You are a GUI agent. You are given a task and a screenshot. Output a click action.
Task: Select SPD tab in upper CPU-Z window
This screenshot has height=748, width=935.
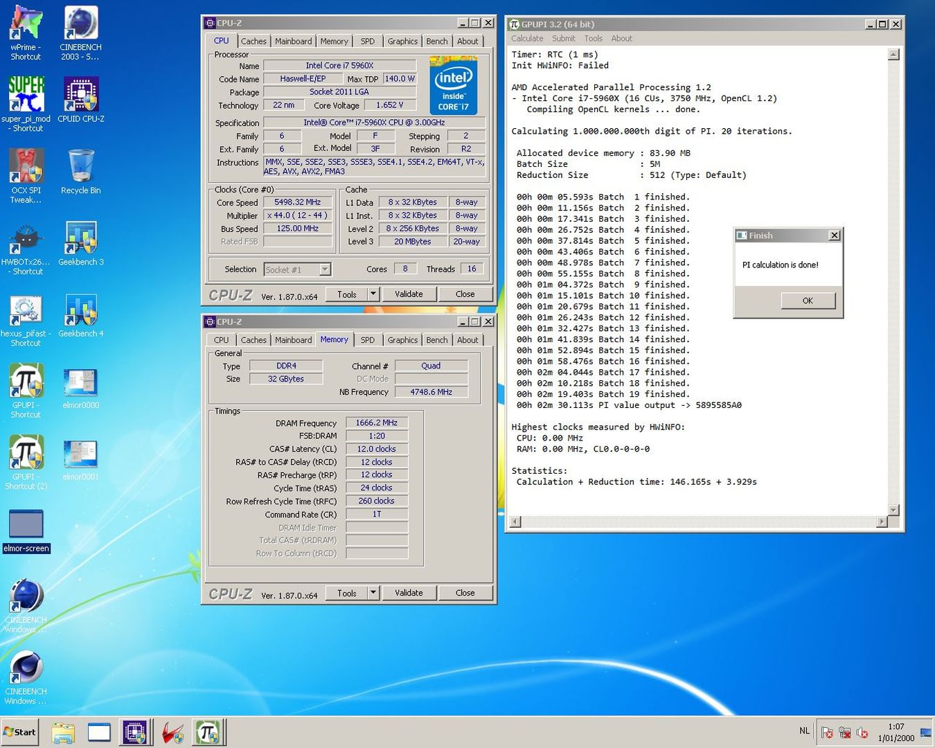pyautogui.click(x=368, y=42)
